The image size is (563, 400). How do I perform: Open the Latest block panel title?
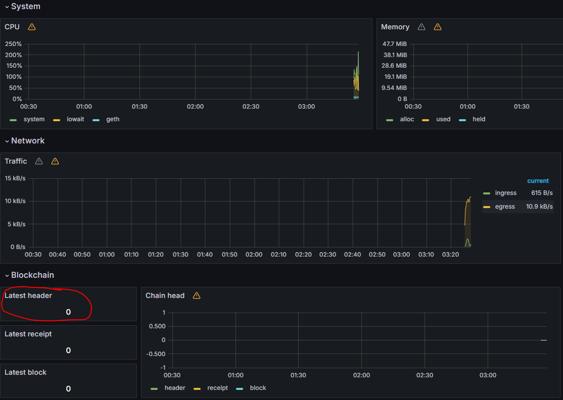pyautogui.click(x=25, y=372)
